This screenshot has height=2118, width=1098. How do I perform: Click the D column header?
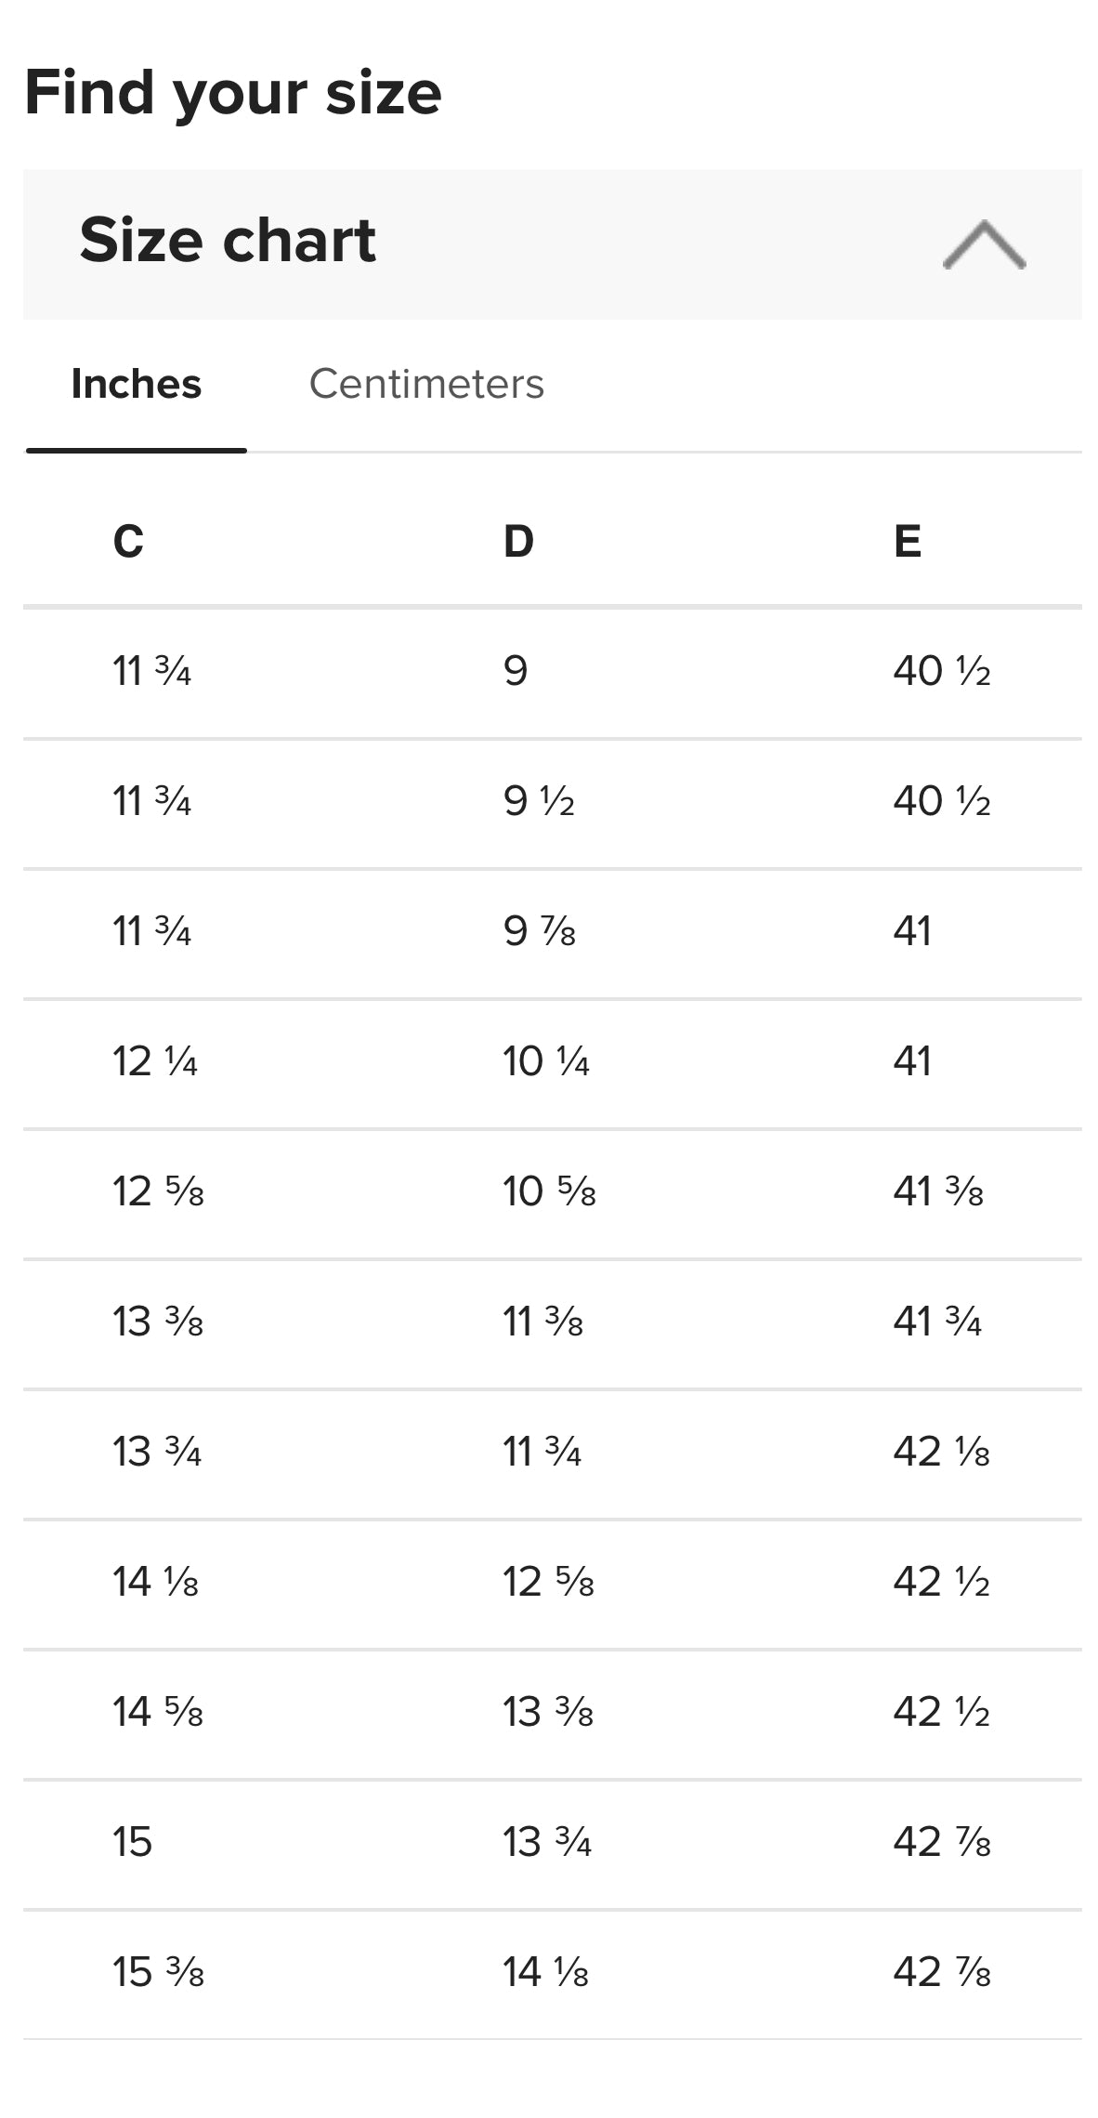(x=518, y=541)
